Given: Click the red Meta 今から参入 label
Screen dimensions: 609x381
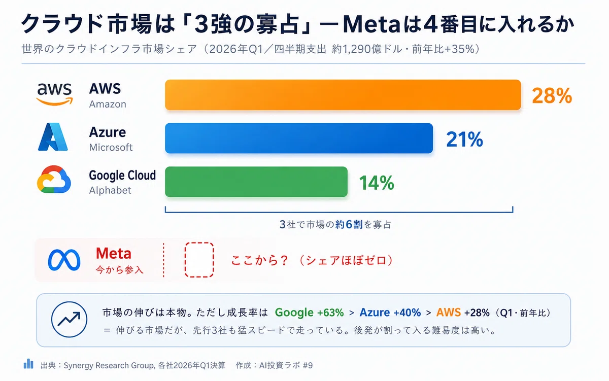Looking at the screenshot, I should pyautogui.click(x=120, y=261).
